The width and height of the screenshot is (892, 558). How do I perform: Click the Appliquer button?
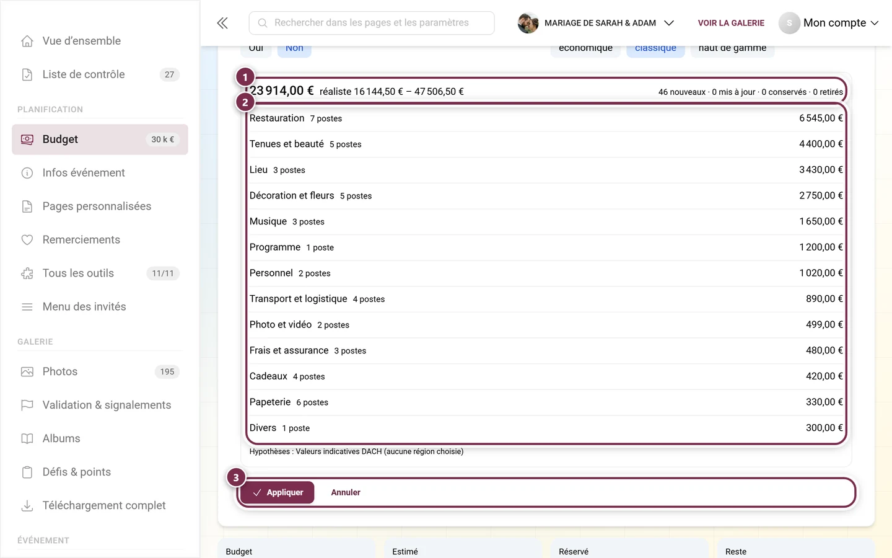277,492
